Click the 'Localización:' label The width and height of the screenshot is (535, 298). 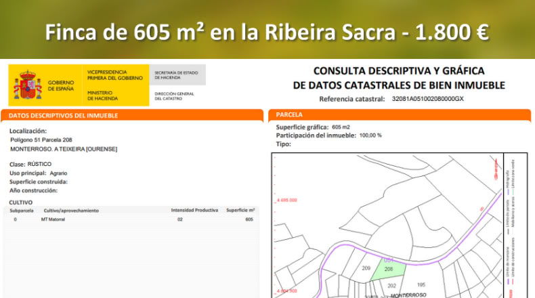[28, 131]
